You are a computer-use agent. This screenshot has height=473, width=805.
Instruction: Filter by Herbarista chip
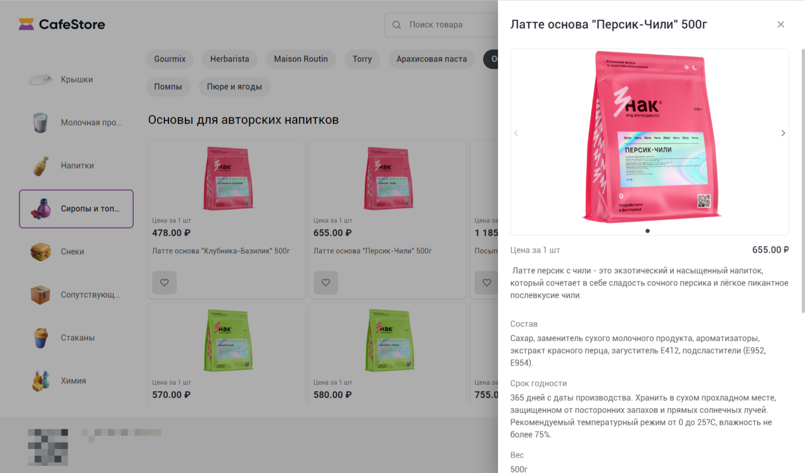tap(230, 59)
